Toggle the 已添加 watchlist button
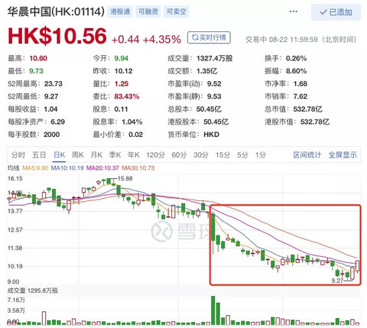Viewport: 367px width, 328px height. (336, 12)
